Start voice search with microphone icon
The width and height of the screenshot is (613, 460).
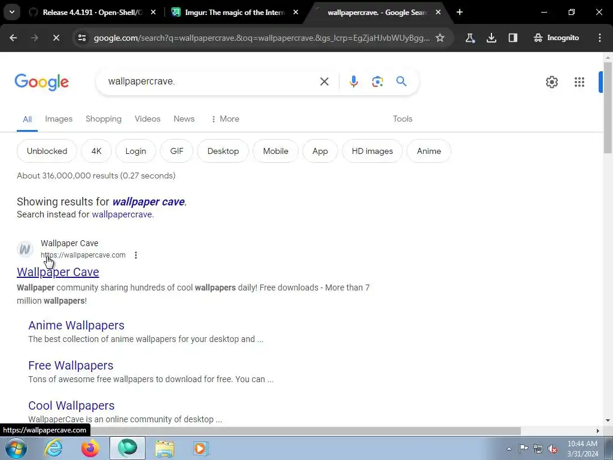353,81
